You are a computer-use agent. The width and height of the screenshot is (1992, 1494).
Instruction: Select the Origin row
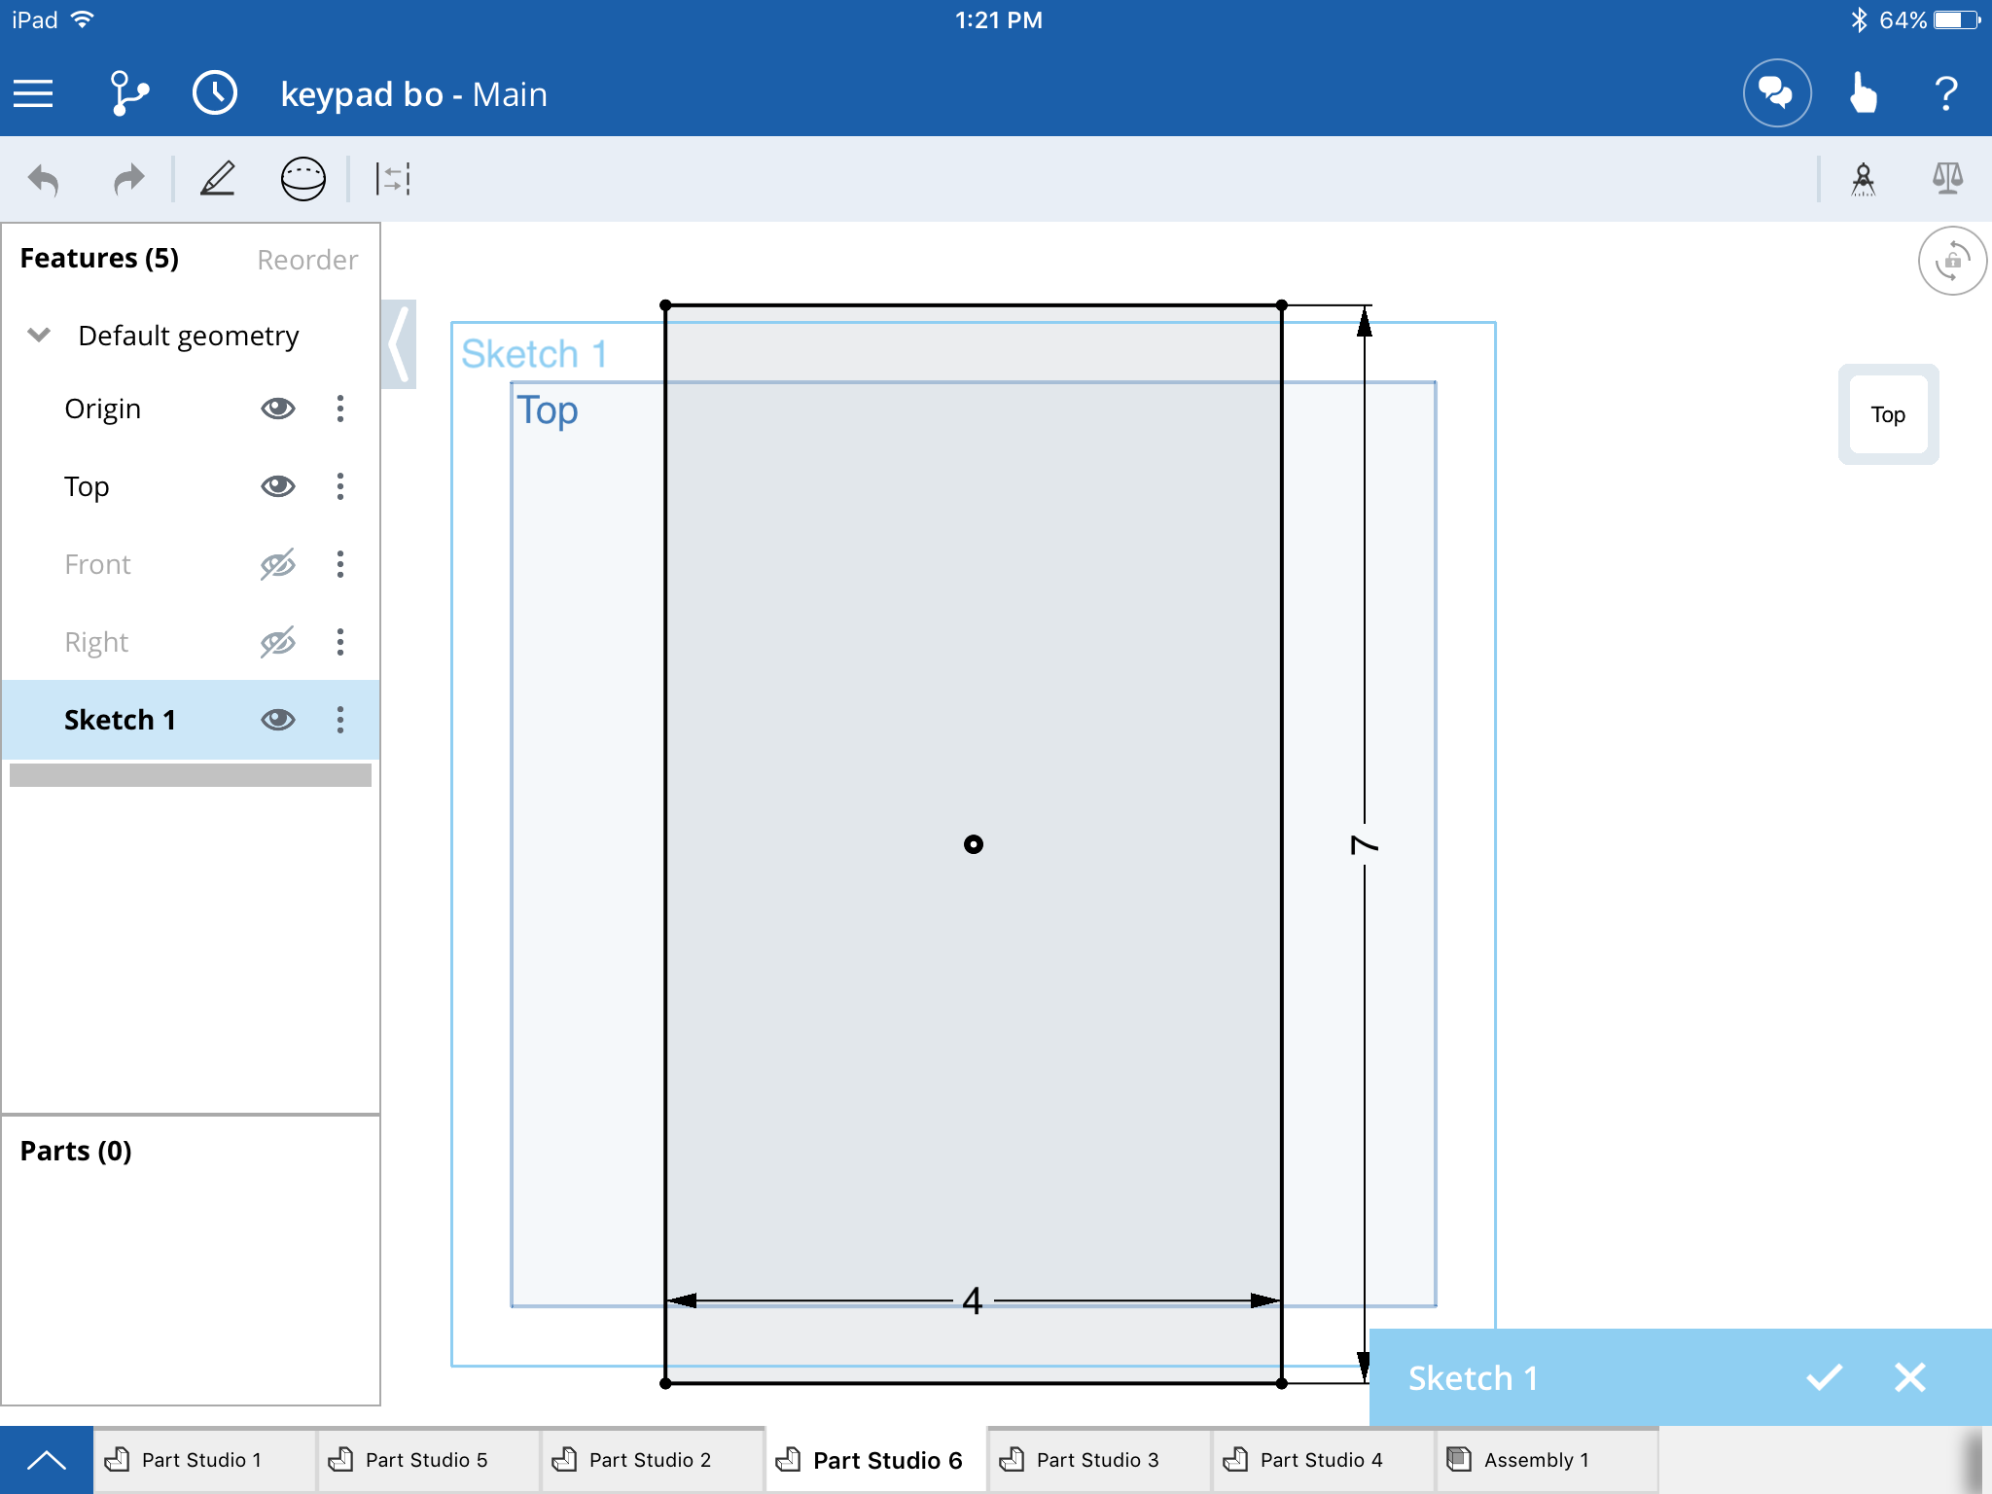(x=191, y=409)
